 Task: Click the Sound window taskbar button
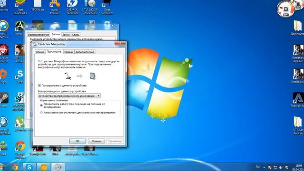coord(58,167)
